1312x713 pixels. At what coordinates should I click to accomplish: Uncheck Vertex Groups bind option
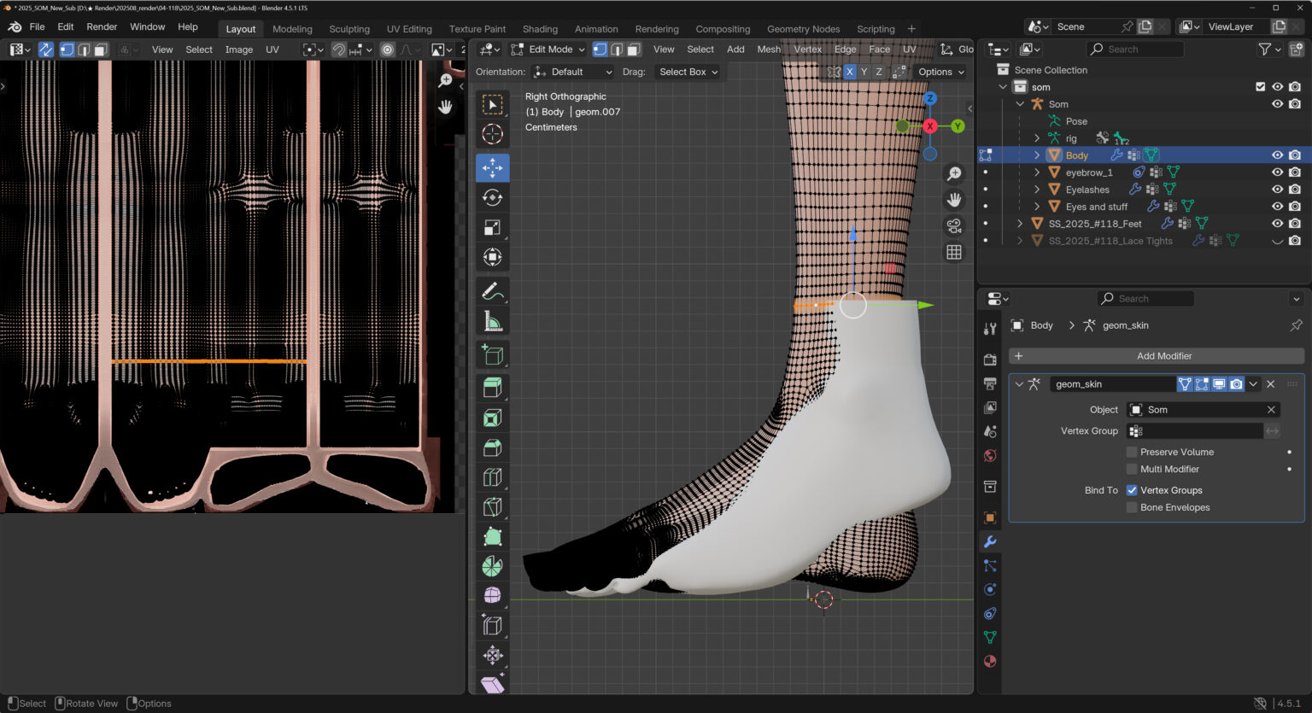[x=1132, y=490]
